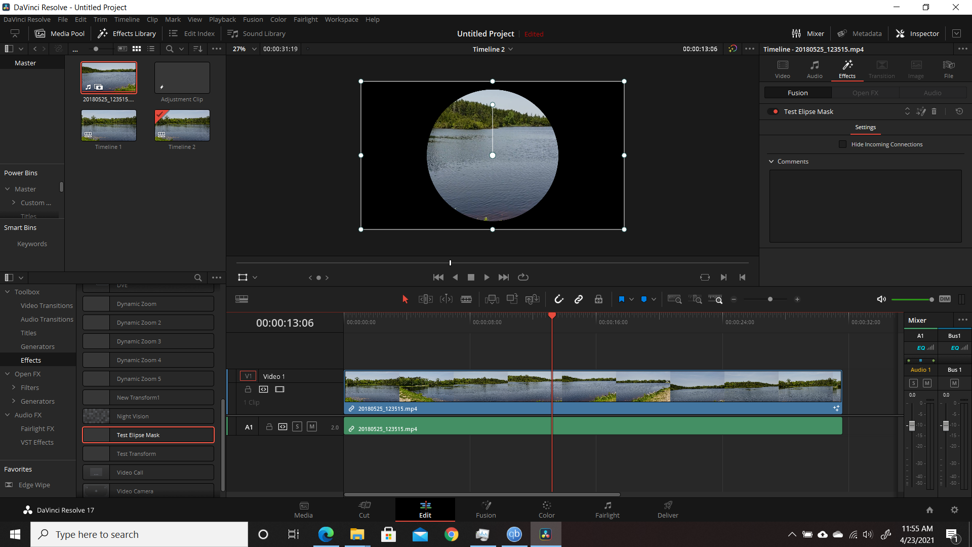Open the Flag color dropdown arrow

pos(631,299)
